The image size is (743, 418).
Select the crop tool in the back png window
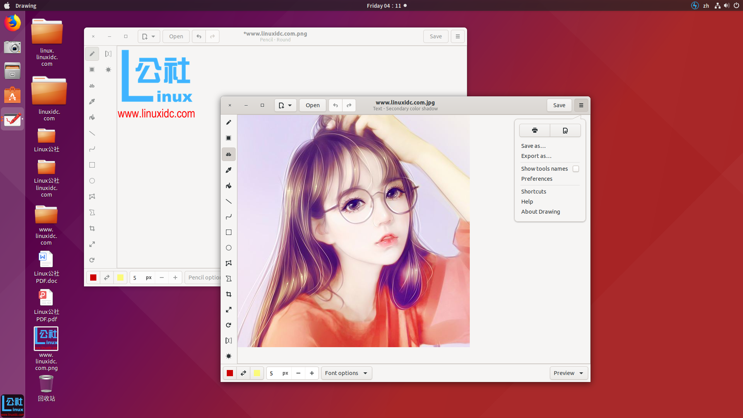point(92,228)
